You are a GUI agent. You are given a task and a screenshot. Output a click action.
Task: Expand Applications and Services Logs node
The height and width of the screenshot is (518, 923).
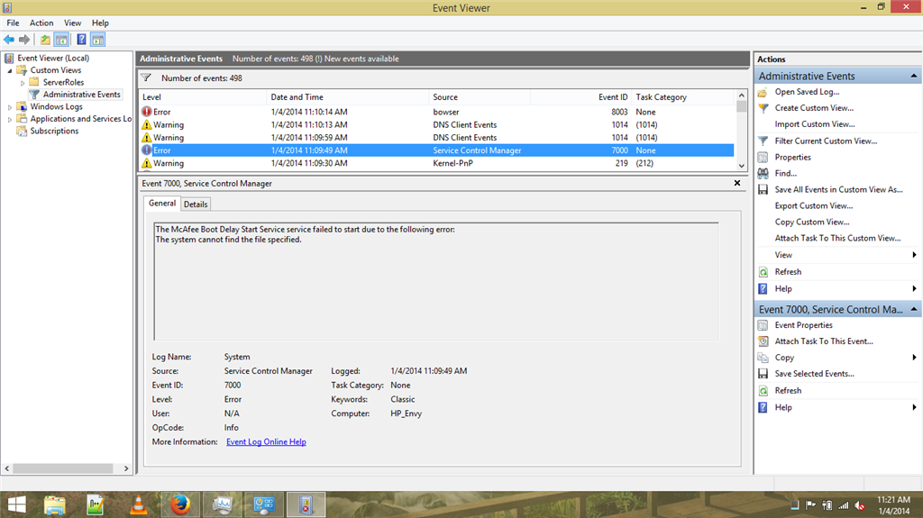tap(9, 120)
